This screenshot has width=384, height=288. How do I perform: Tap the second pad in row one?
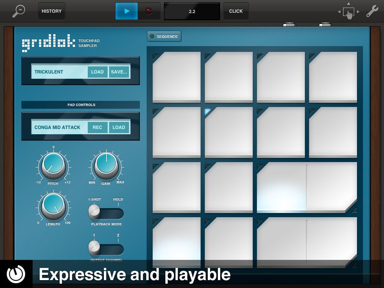click(229, 77)
